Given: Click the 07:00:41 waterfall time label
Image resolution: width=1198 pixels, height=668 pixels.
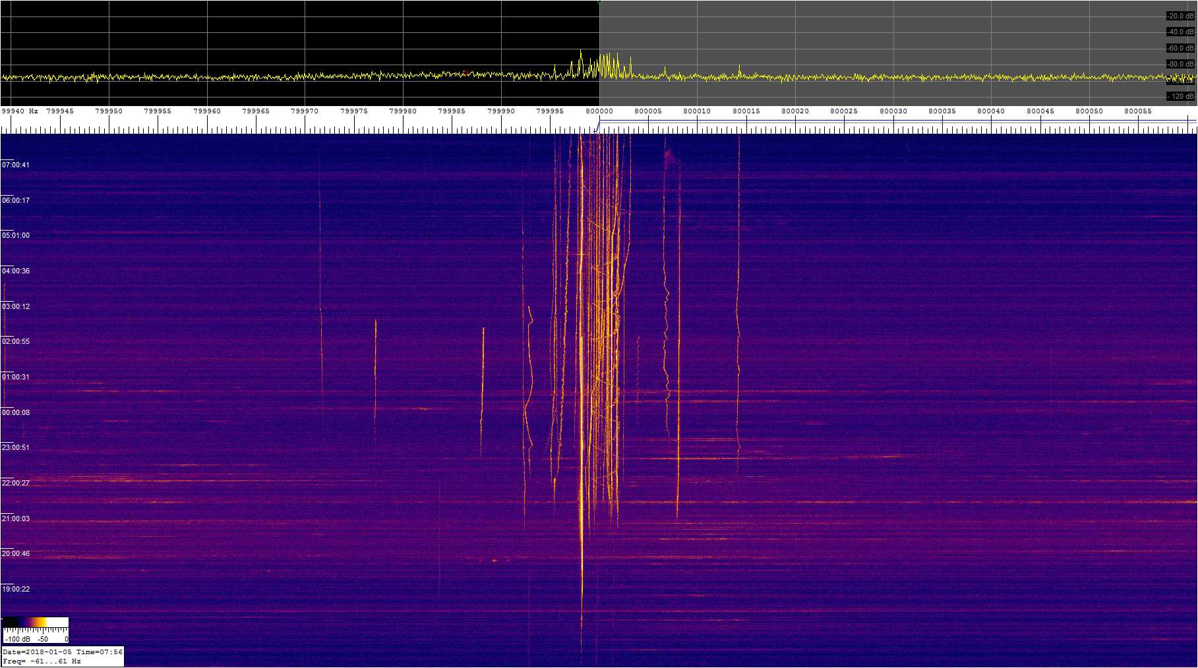Looking at the screenshot, I should pyautogui.click(x=16, y=165).
